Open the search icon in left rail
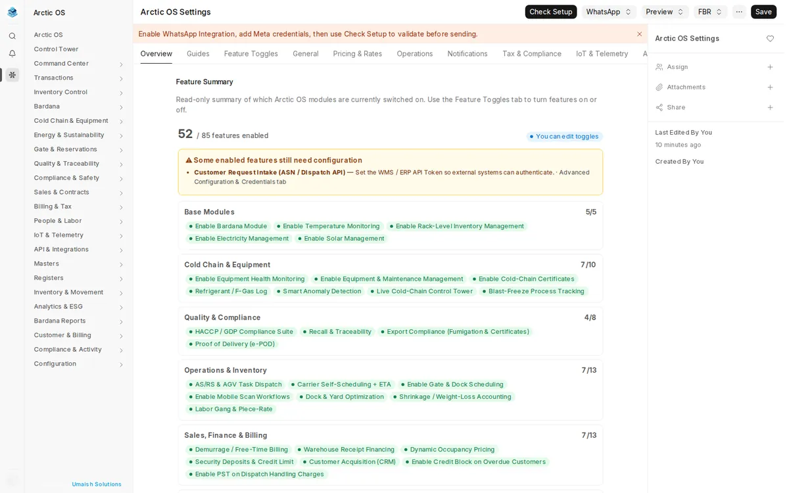 (x=12, y=36)
